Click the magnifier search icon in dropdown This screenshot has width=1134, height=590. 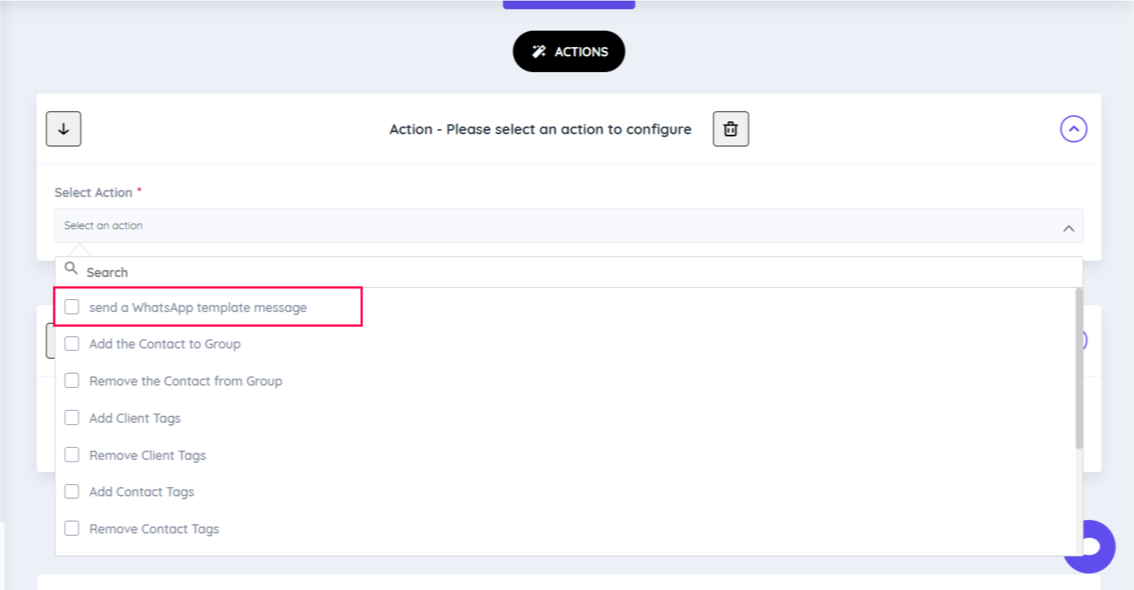[x=71, y=269]
